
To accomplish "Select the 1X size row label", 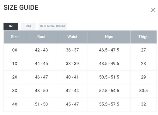I will (15, 64).
